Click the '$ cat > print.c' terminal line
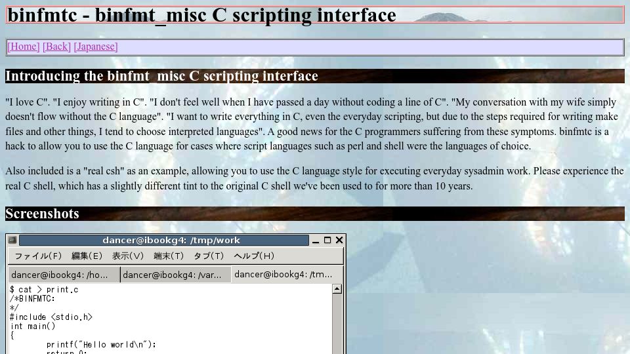The image size is (630, 354). click(x=44, y=289)
